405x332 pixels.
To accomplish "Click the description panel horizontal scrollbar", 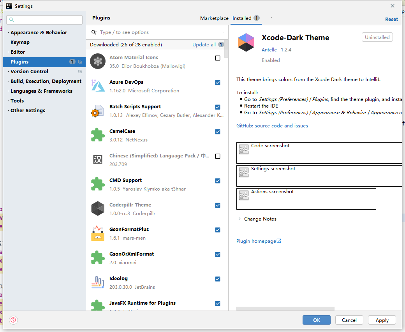I will pos(285,309).
